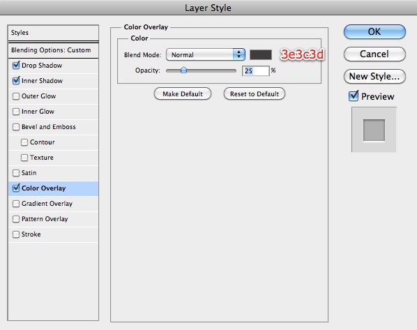The width and height of the screenshot is (417, 330).
Task: Select the Stroke label
Action: (31, 234)
